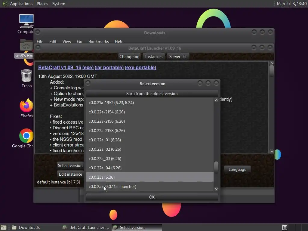
Task: Select version c0.0.22a_04 (6.26)
Action: tap(149, 168)
